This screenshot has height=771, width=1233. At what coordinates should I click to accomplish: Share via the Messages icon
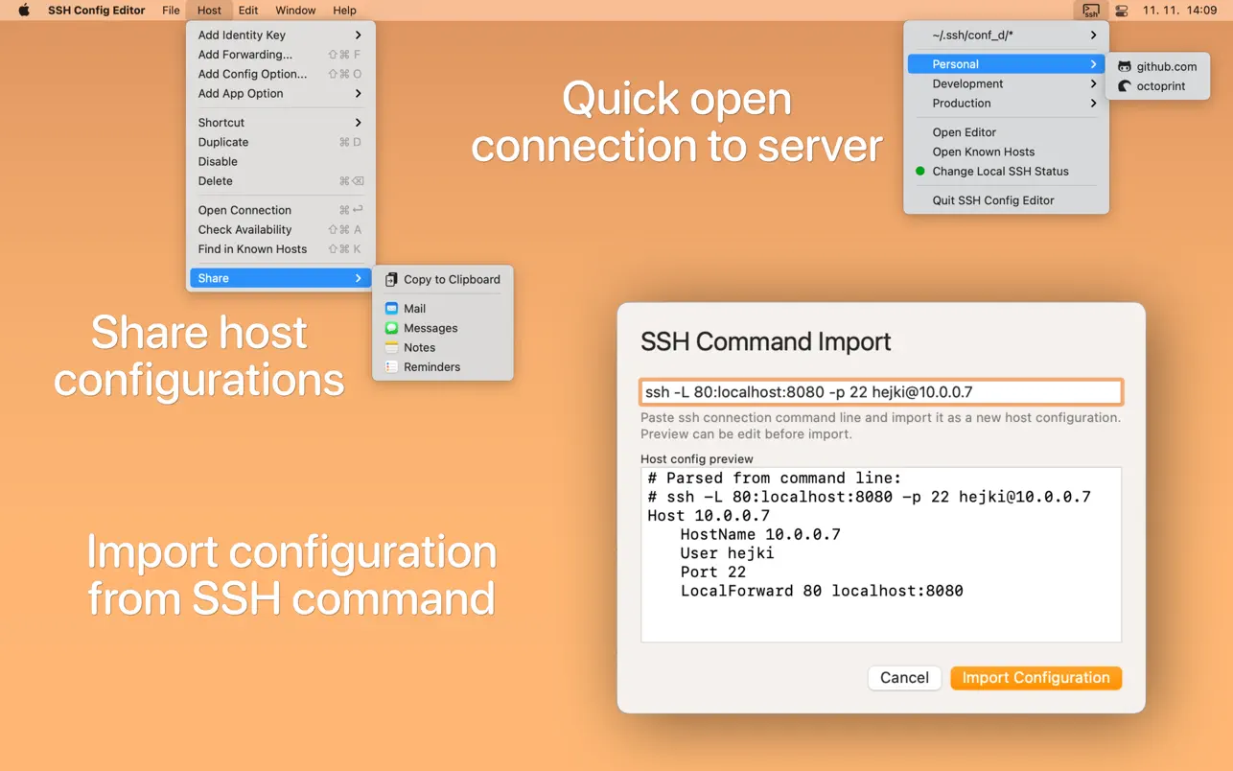coord(391,328)
